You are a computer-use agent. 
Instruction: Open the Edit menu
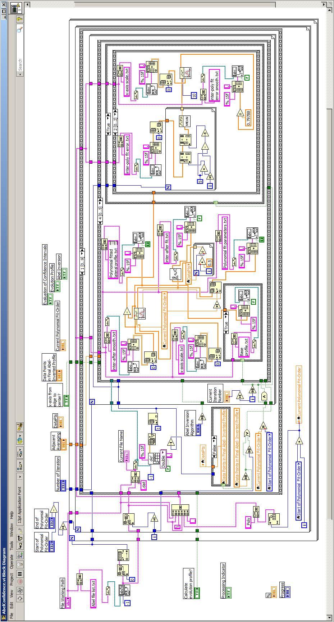pos(12,606)
